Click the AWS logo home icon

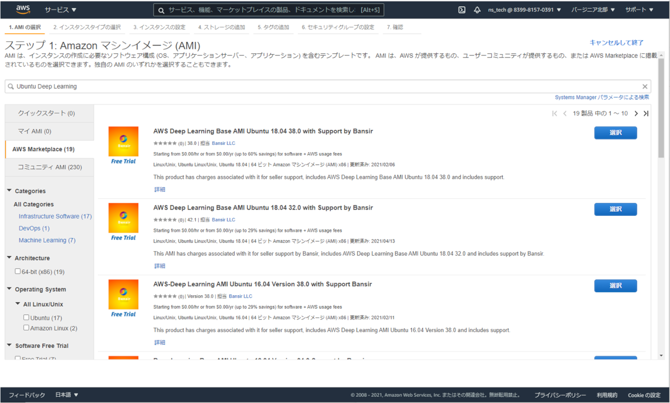click(x=23, y=9)
